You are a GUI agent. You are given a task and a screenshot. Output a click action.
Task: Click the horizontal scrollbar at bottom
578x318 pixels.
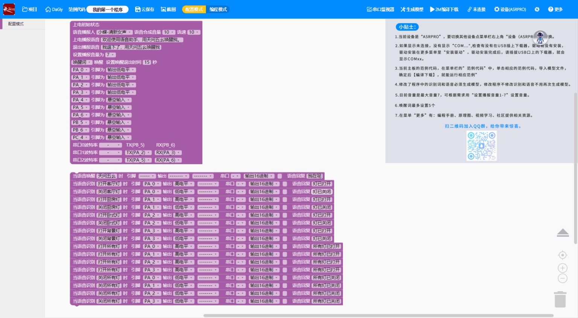tap(378, 316)
